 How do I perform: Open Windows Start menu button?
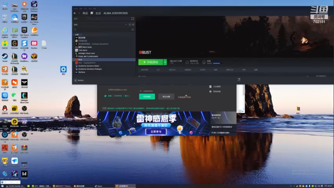point(3,186)
